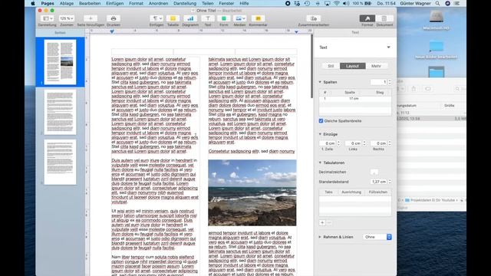
Task: Add a page with Seite hinzufügen
Action: [91, 18]
